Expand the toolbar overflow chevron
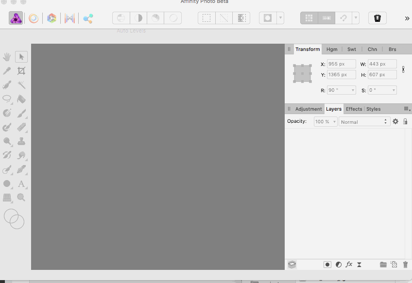This screenshot has height=283, width=412. 407,18
